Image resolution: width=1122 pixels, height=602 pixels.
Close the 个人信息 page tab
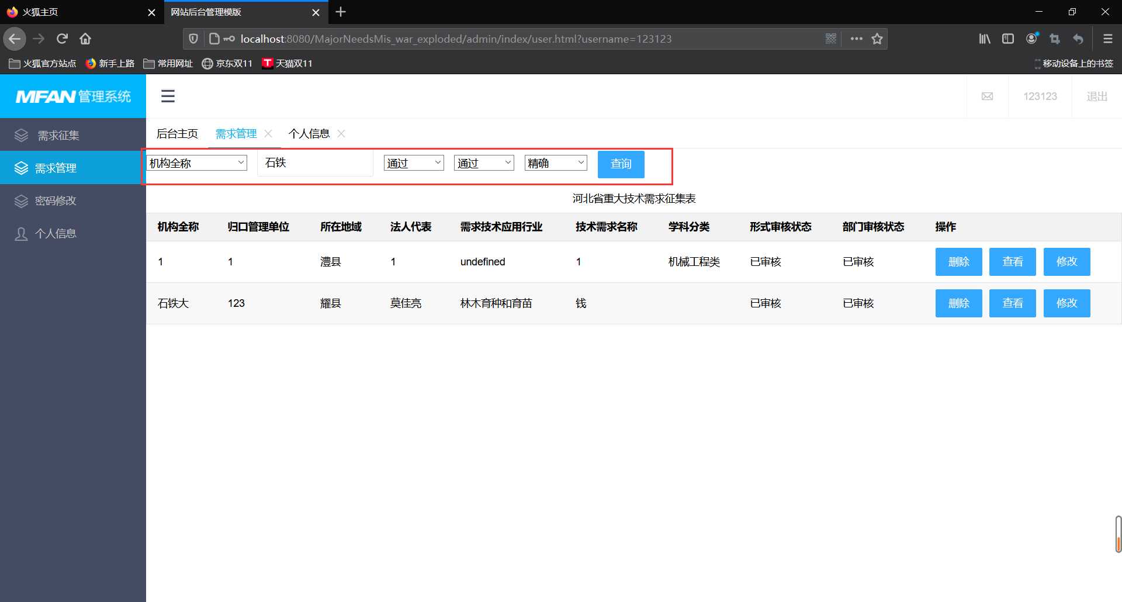341,133
